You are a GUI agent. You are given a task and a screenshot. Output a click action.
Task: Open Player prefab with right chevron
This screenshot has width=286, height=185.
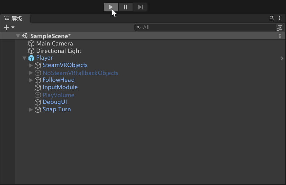[282, 58]
